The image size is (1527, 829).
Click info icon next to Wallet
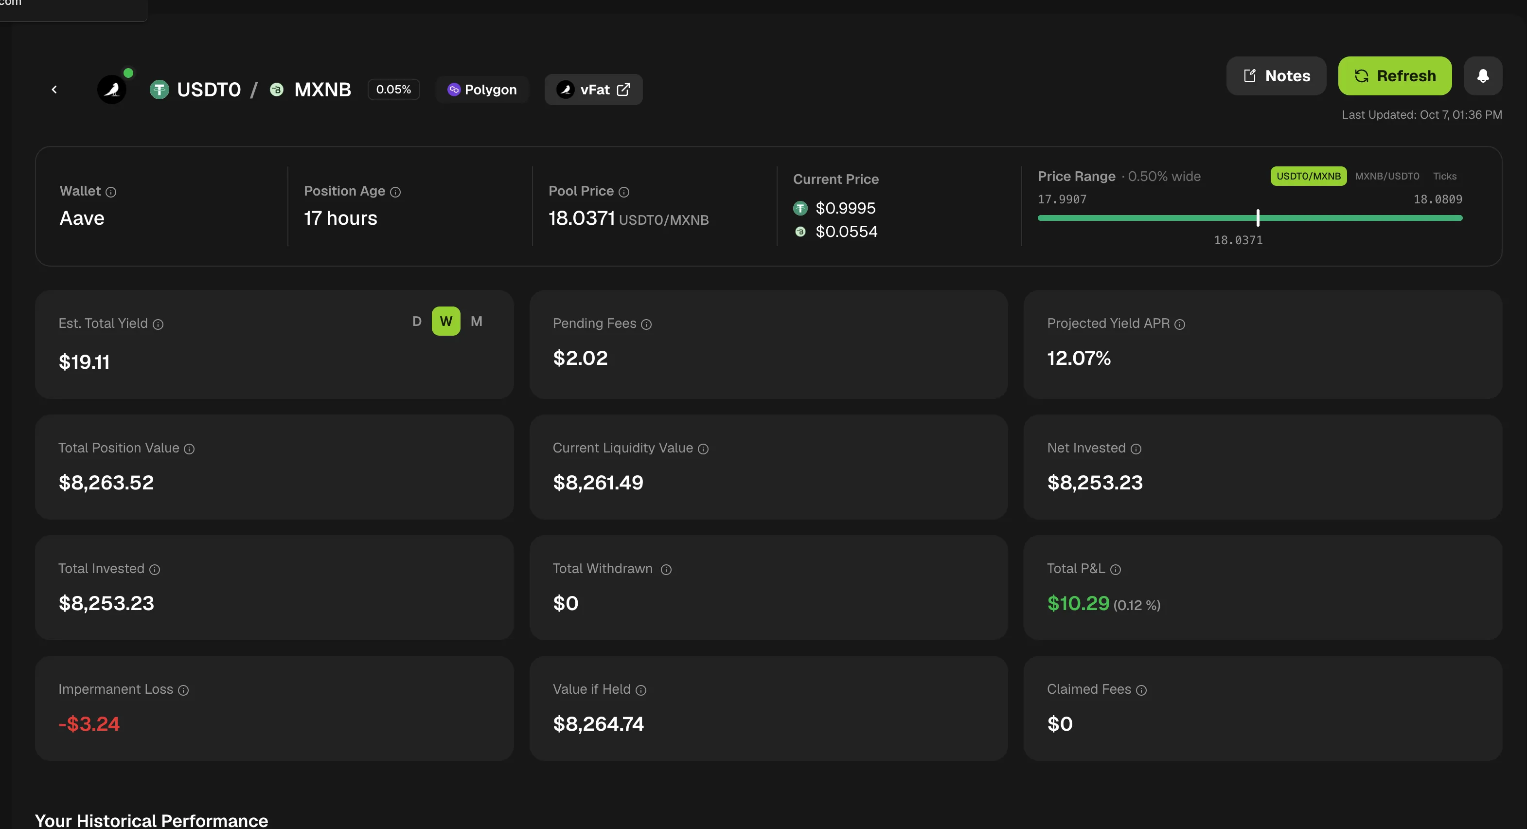click(x=111, y=192)
